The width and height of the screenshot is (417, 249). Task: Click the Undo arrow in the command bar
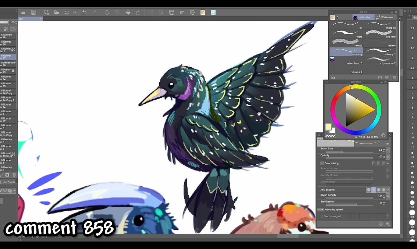[84, 12]
